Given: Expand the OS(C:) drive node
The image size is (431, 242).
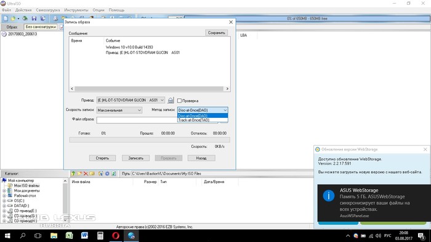Looking at the screenshot, I should coord(4,201).
